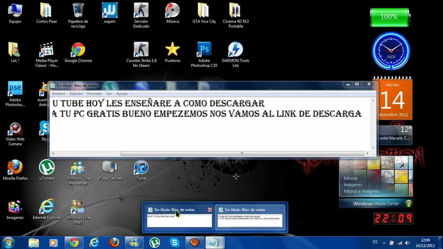Screen dimensions: 443x249
Task: Click the Notepad scroll-right arrow
Action: (x=368, y=154)
